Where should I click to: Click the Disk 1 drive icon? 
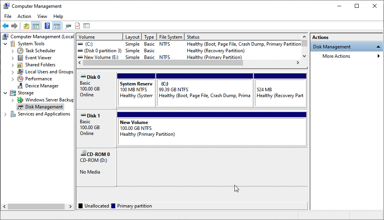[x=83, y=115]
